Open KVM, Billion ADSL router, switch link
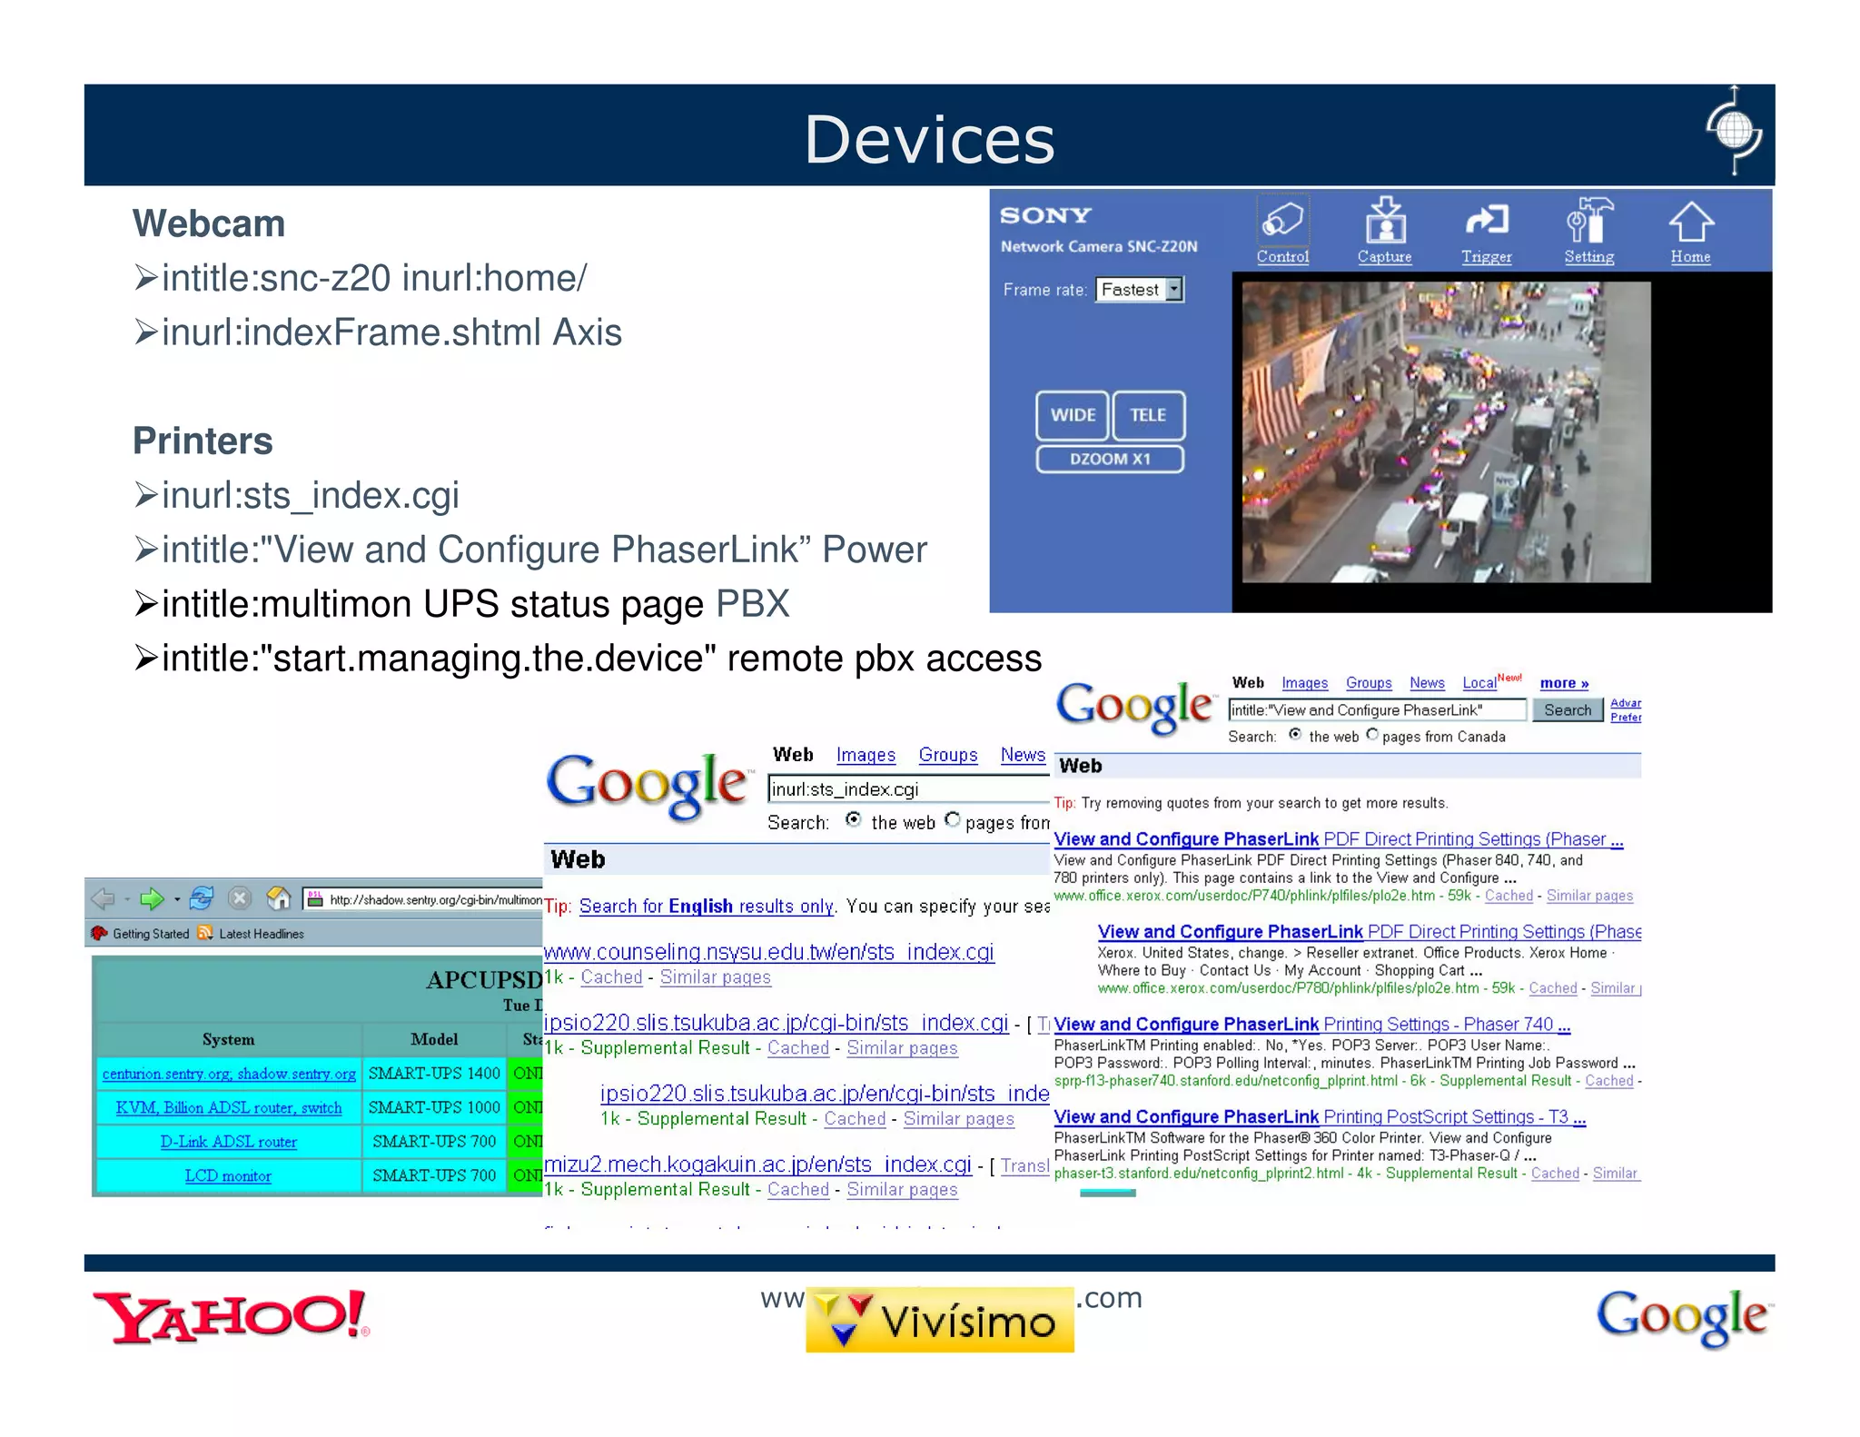This screenshot has width=1860, height=1437. point(229,1107)
